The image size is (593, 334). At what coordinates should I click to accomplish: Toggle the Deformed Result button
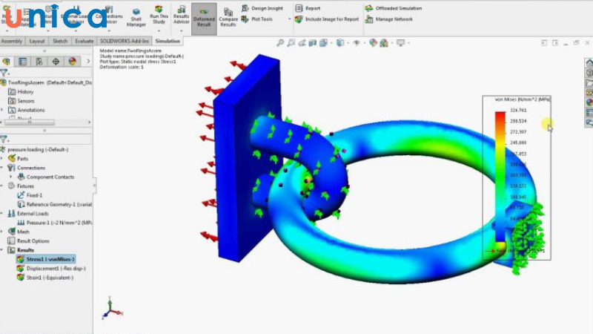click(x=204, y=19)
